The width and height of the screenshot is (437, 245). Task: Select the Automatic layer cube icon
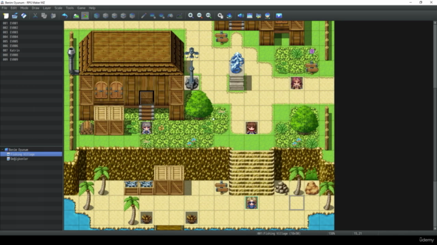click(96, 16)
